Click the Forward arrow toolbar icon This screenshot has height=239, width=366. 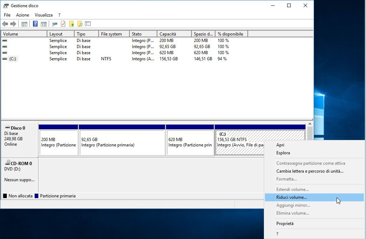click(13, 24)
